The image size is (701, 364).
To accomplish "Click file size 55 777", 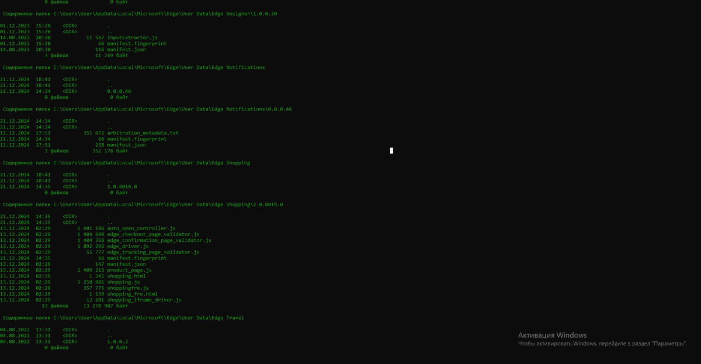I will pyautogui.click(x=95, y=252).
